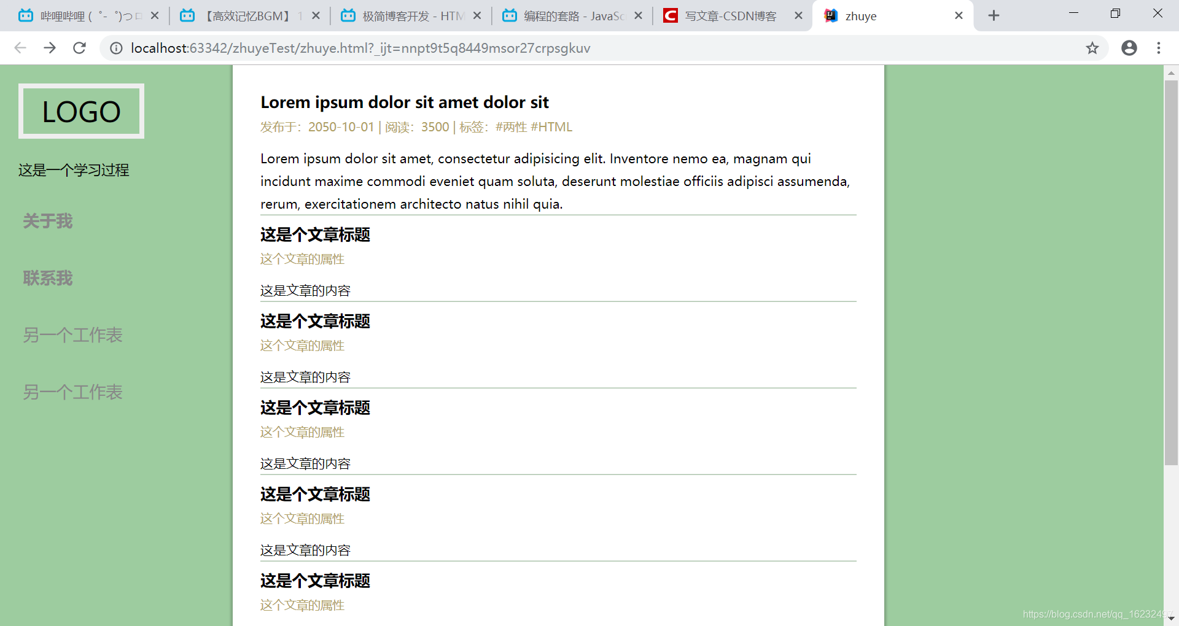The image size is (1179, 626).
Task: Close the 编程的套路 tab
Action: [x=639, y=16]
